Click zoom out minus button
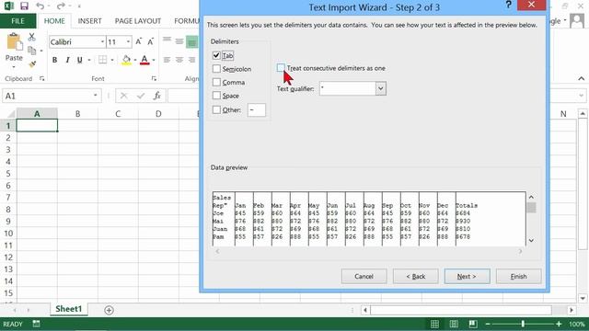The width and height of the screenshot is (589, 331). click(488, 324)
